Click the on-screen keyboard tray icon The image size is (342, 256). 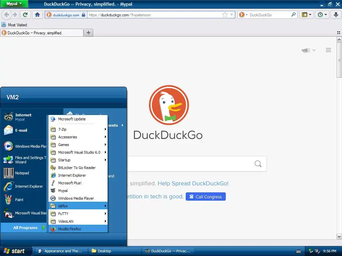click(299, 251)
